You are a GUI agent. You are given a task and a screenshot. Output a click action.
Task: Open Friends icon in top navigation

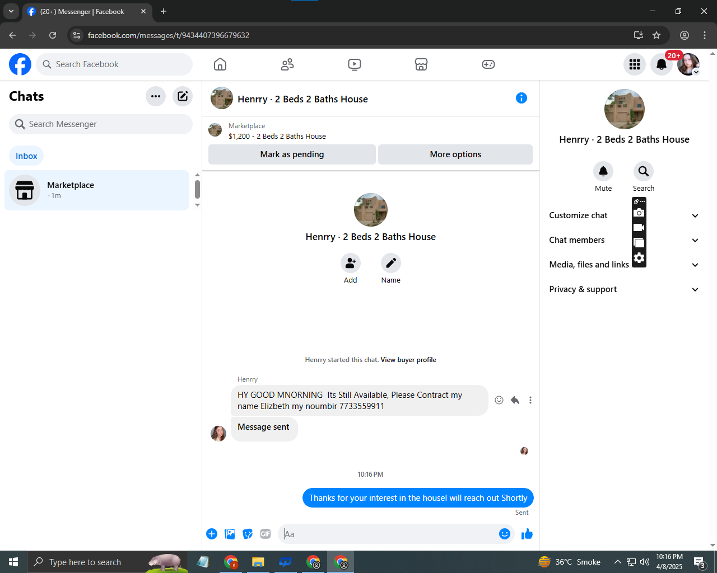pos(287,64)
